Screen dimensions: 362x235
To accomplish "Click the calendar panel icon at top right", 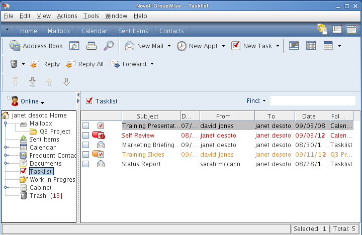I will point(351,29).
